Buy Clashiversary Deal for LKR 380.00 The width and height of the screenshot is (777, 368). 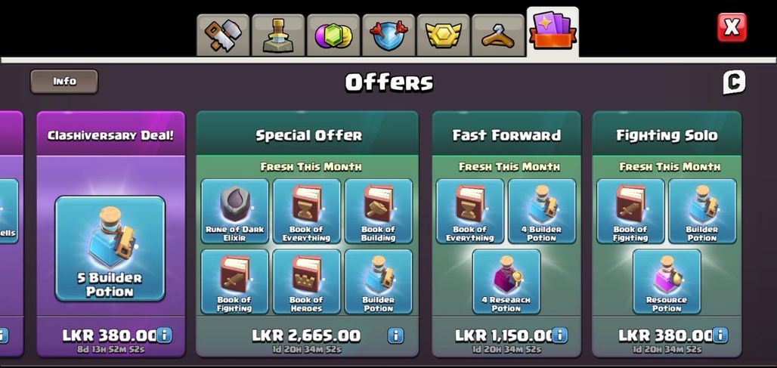point(110,336)
